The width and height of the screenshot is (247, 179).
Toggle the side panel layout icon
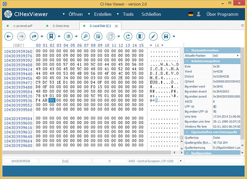141,36
